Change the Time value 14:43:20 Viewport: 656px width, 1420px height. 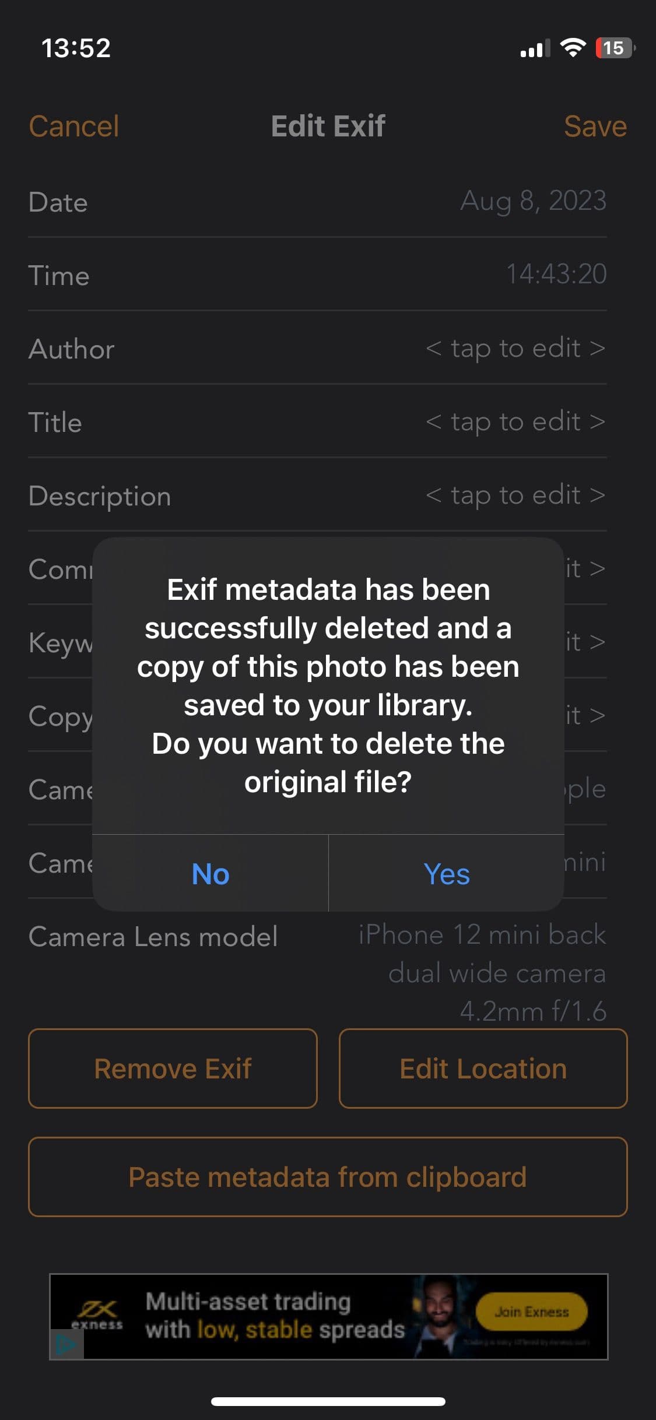pyautogui.click(x=556, y=274)
